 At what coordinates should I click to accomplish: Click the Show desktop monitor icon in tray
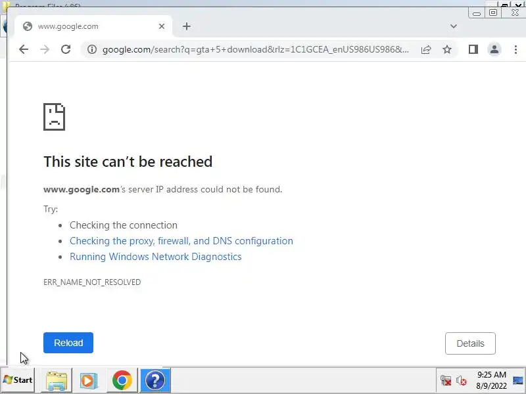[x=518, y=381]
